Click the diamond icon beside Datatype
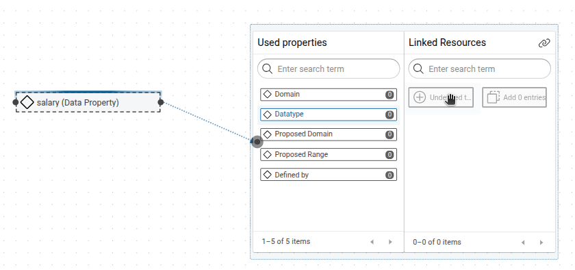Image resolution: width=575 pixels, height=270 pixels. [268, 114]
